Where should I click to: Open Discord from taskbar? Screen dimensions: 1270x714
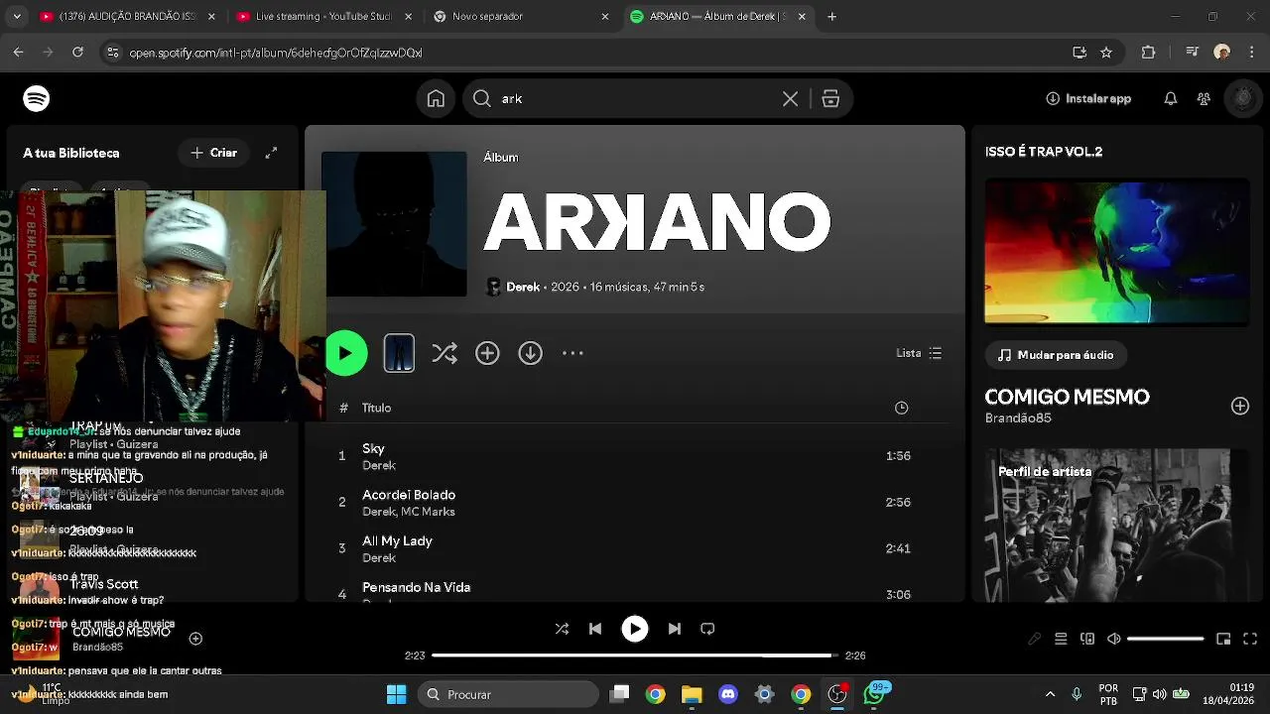click(x=727, y=694)
